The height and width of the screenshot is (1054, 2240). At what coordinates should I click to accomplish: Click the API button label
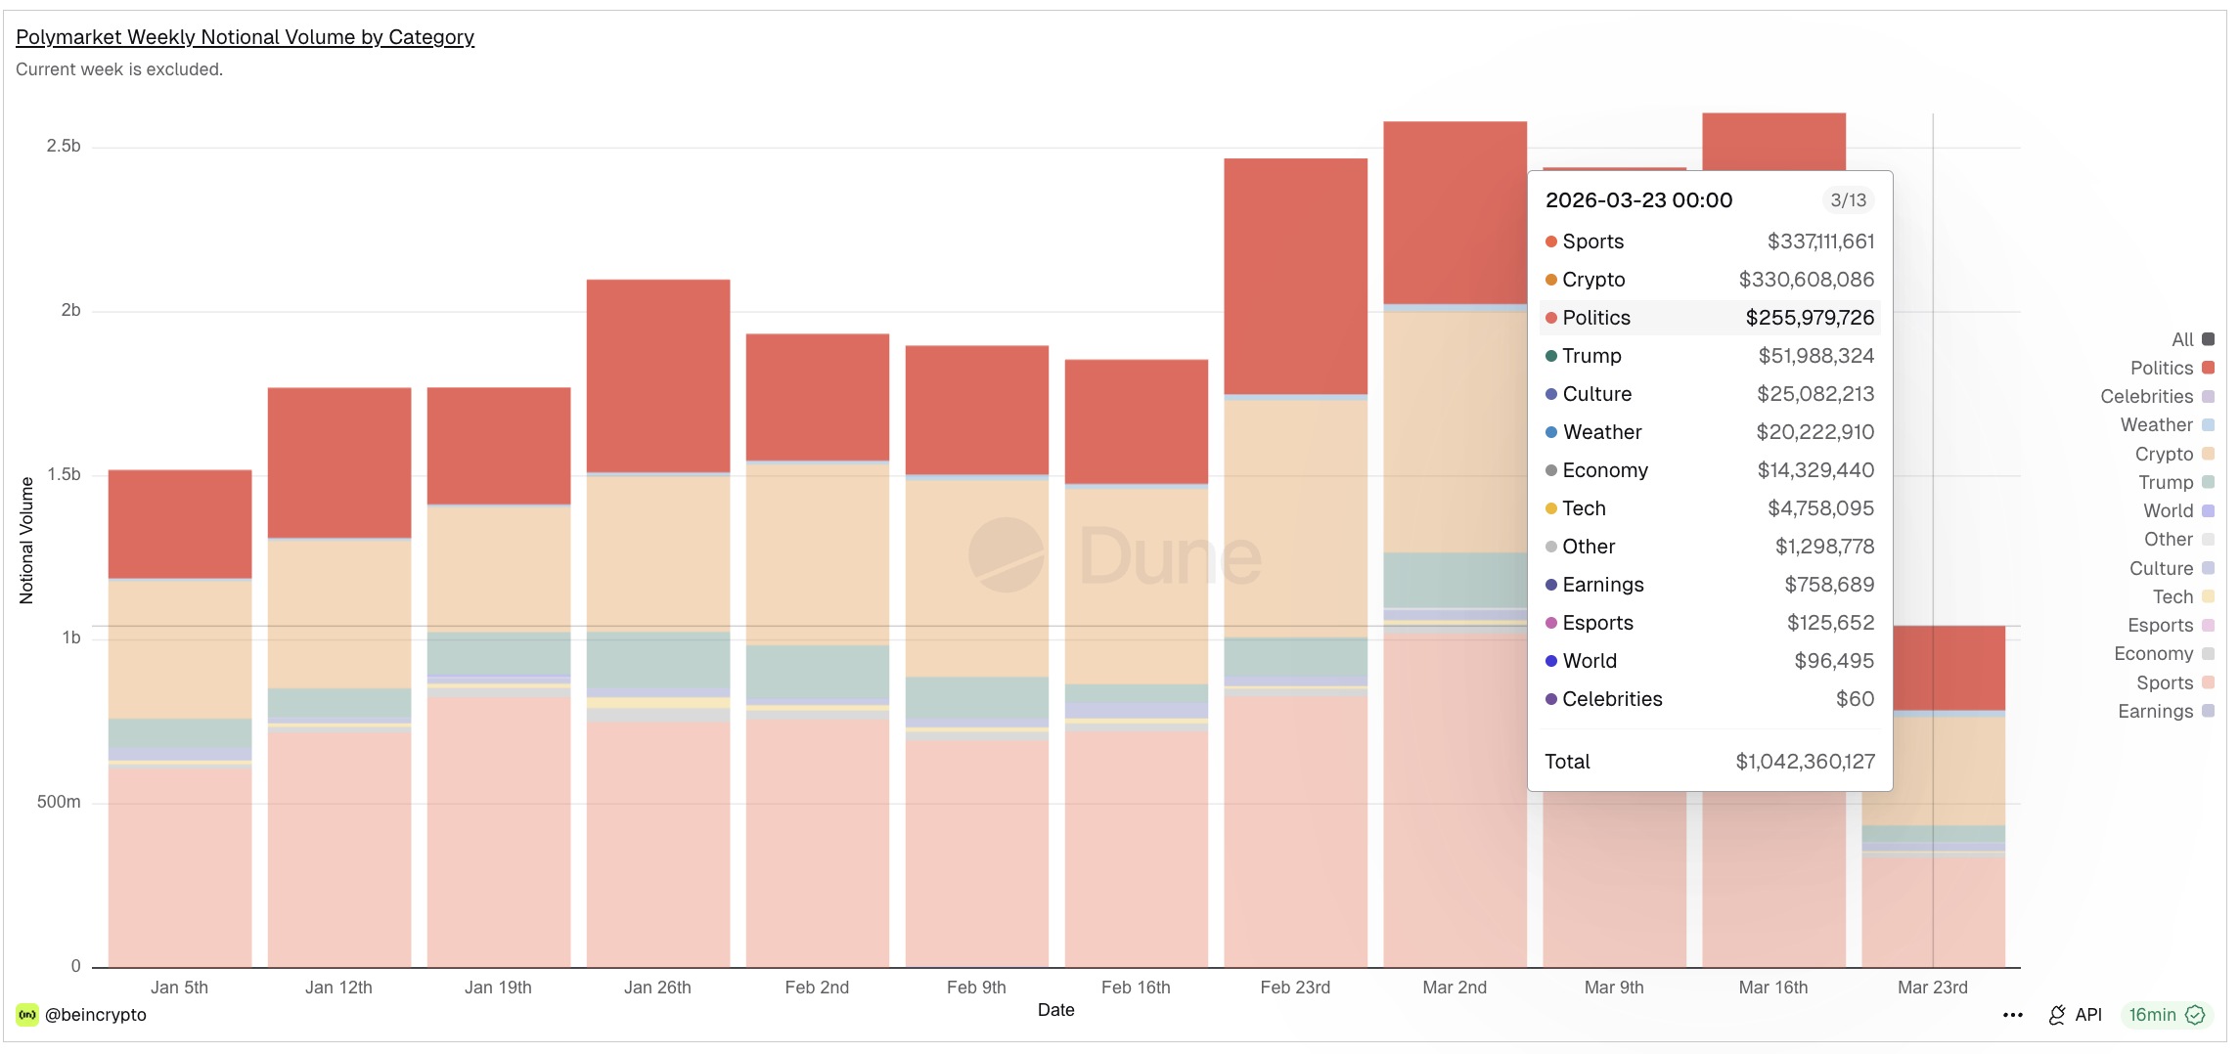coord(2088,1015)
